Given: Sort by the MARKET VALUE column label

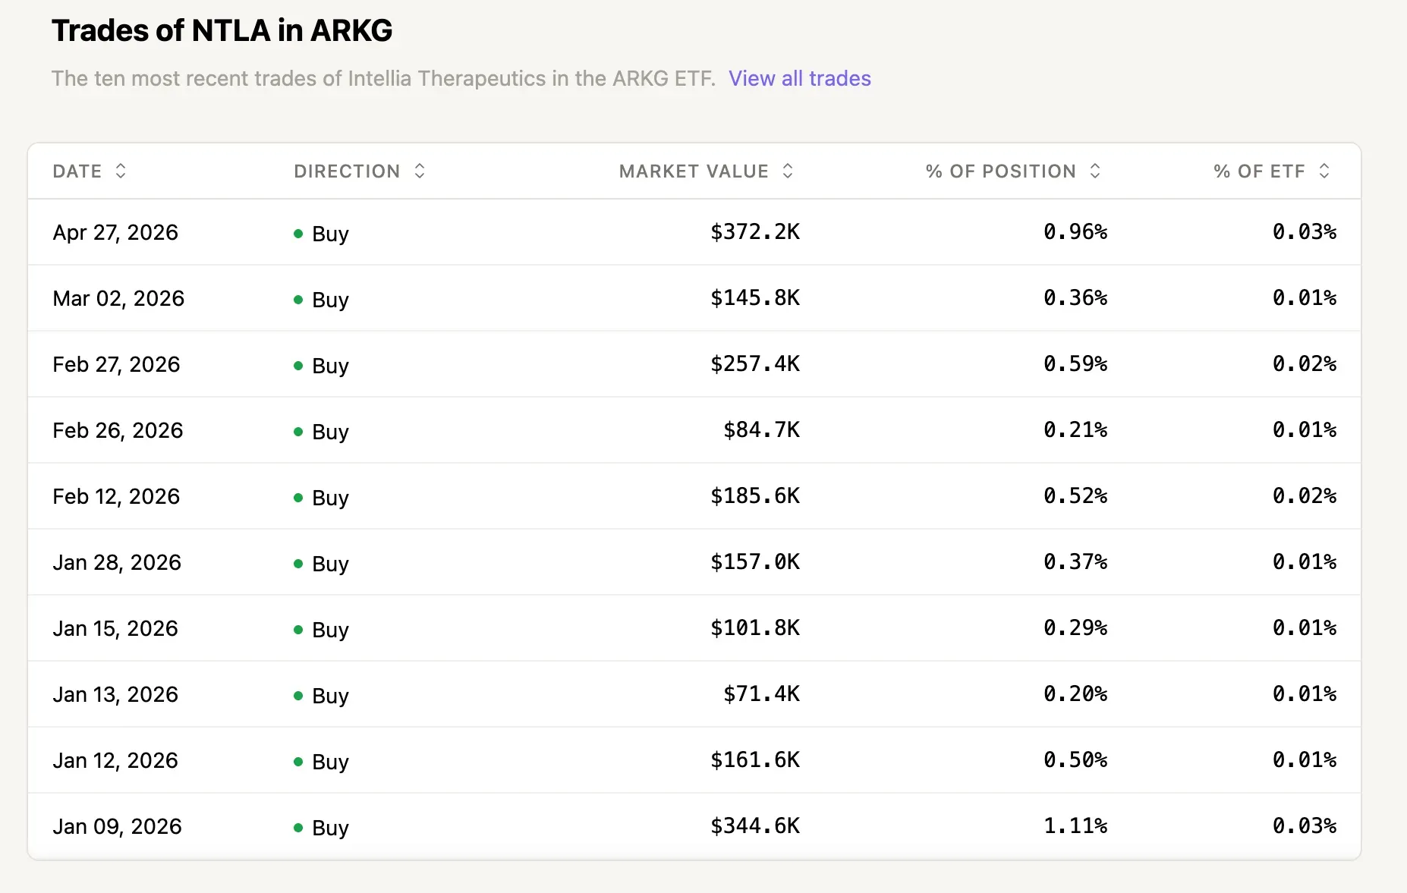Looking at the screenshot, I should pyautogui.click(x=694, y=171).
